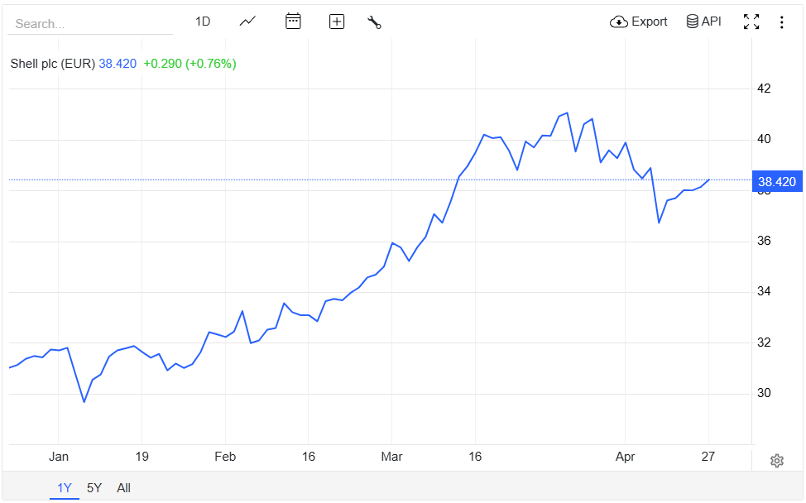Enter fullscreen chart mode

click(x=751, y=22)
